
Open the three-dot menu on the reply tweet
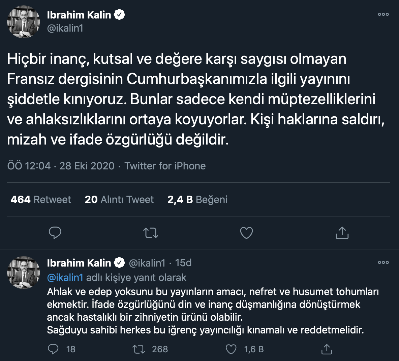pyautogui.click(x=383, y=263)
